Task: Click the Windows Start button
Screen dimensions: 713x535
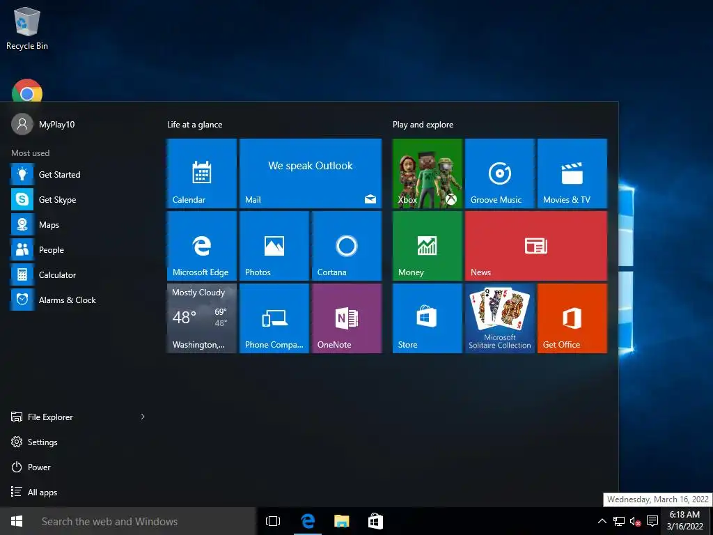Action: point(17,521)
